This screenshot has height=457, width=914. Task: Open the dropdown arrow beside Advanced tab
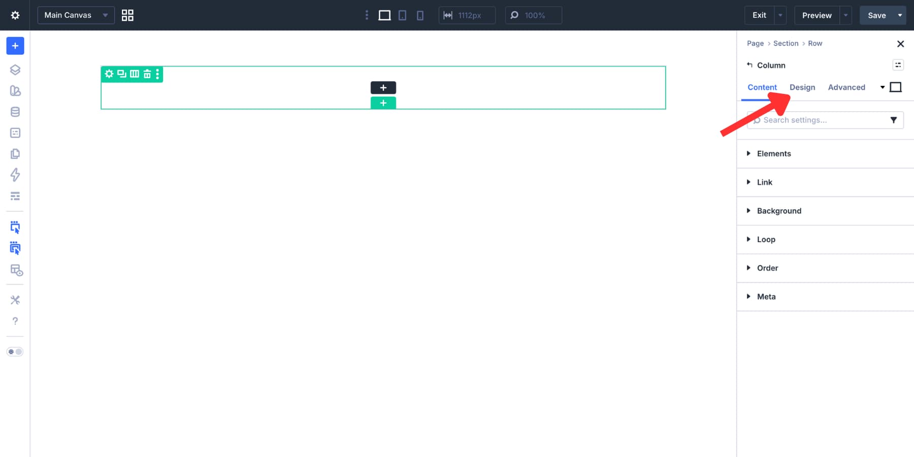883,87
